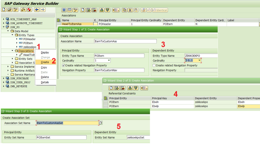
Task: Open layout settings in Referential Constraints toolbar
Action: [x=144, y=88]
